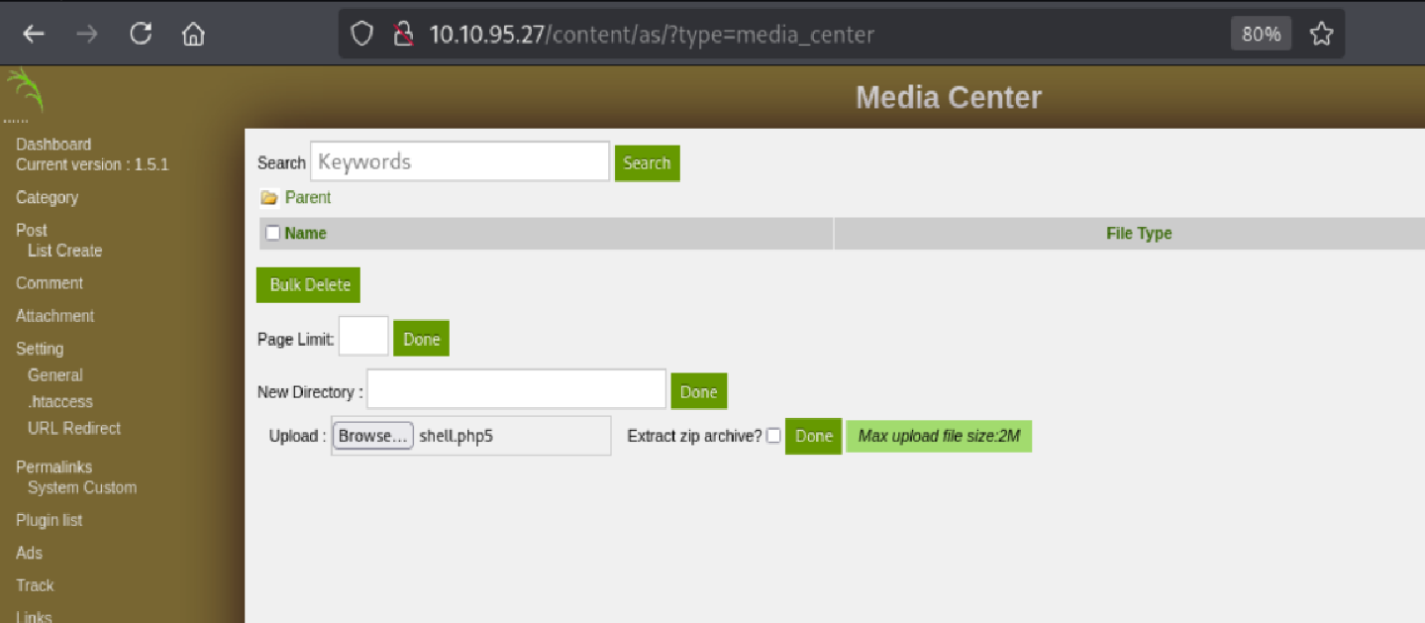Click the Search button
Screen dimensions: 1425x623
647,162
